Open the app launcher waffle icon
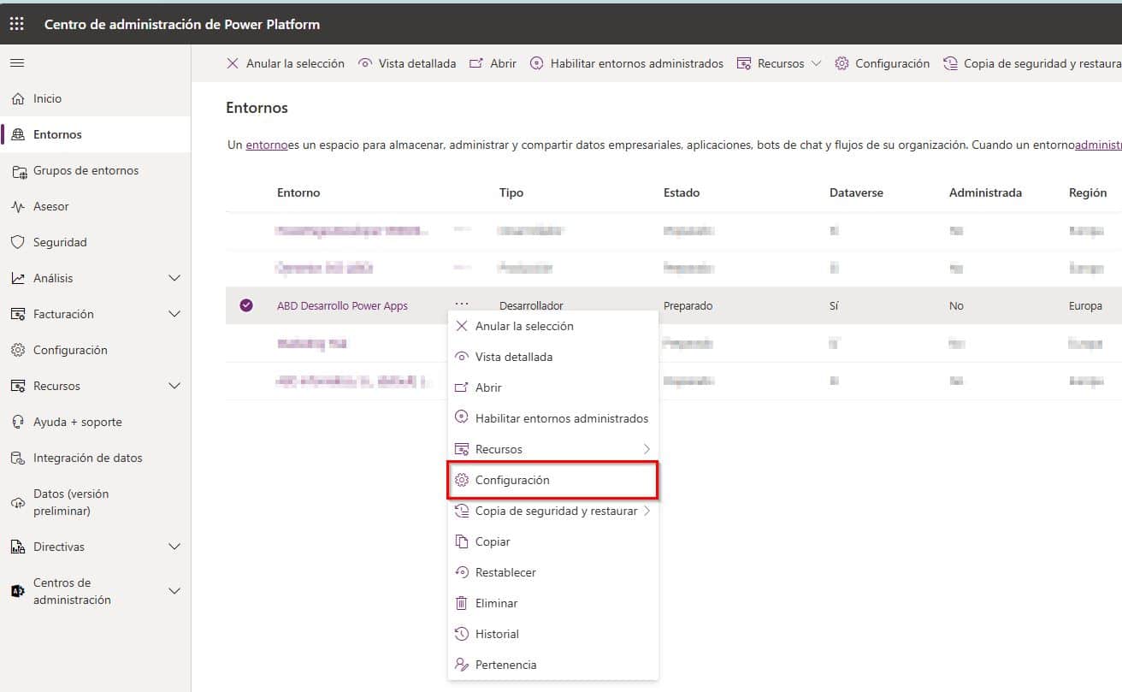The height and width of the screenshot is (692, 1122). [x=17, y=24]
